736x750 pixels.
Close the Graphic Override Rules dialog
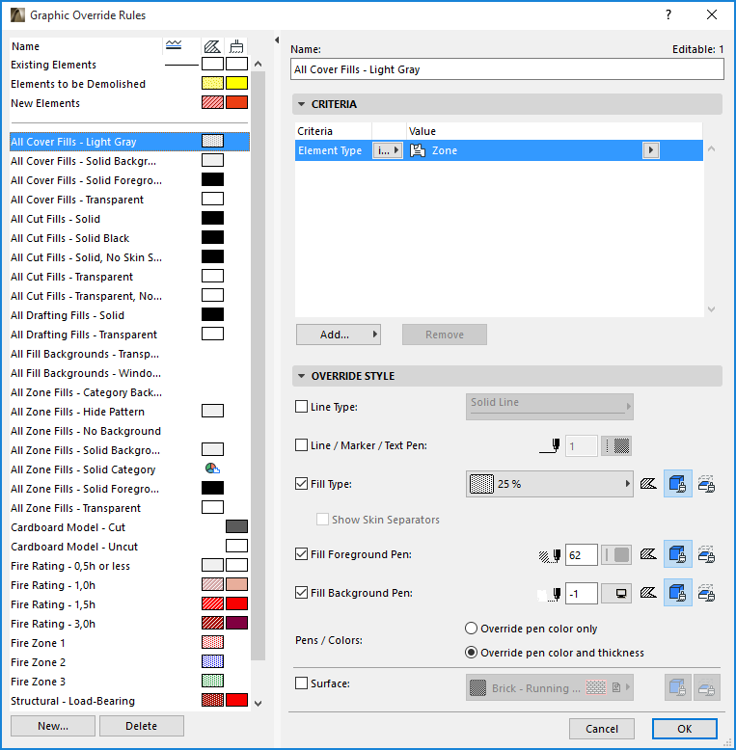712,14
